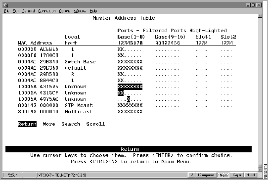Click the VT100 TELNET connection status field

(112, 175)
